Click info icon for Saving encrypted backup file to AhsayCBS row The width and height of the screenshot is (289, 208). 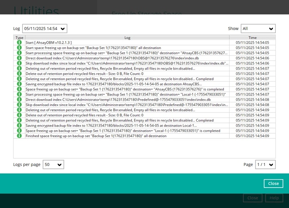tap(19, 84)
